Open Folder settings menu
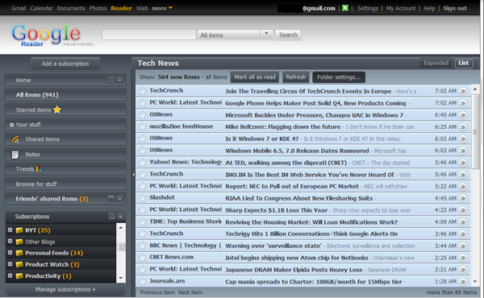 [339, 77]
